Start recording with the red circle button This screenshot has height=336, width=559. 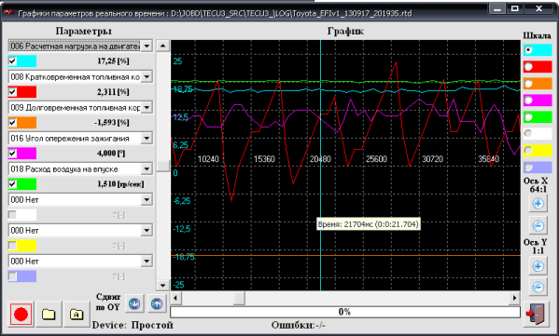pos(21,314)
